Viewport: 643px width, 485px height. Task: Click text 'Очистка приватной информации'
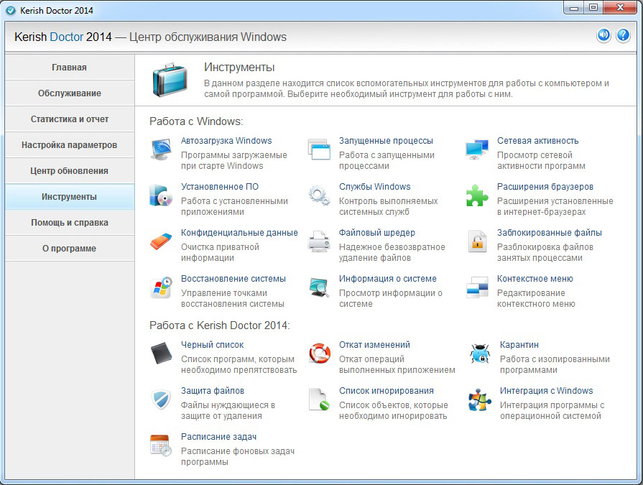point(221,252)
